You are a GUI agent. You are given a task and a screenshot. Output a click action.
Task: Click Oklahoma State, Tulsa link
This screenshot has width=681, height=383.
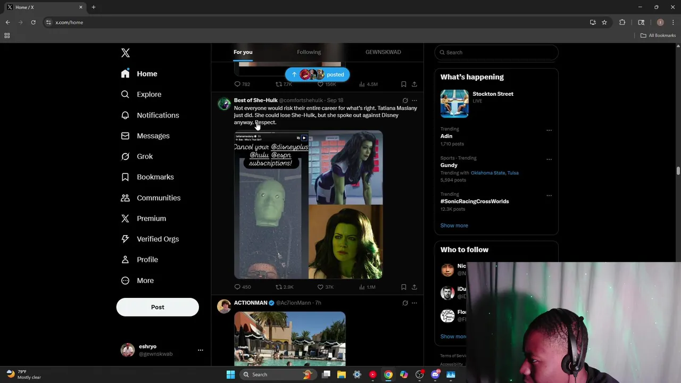click(495, 173)
